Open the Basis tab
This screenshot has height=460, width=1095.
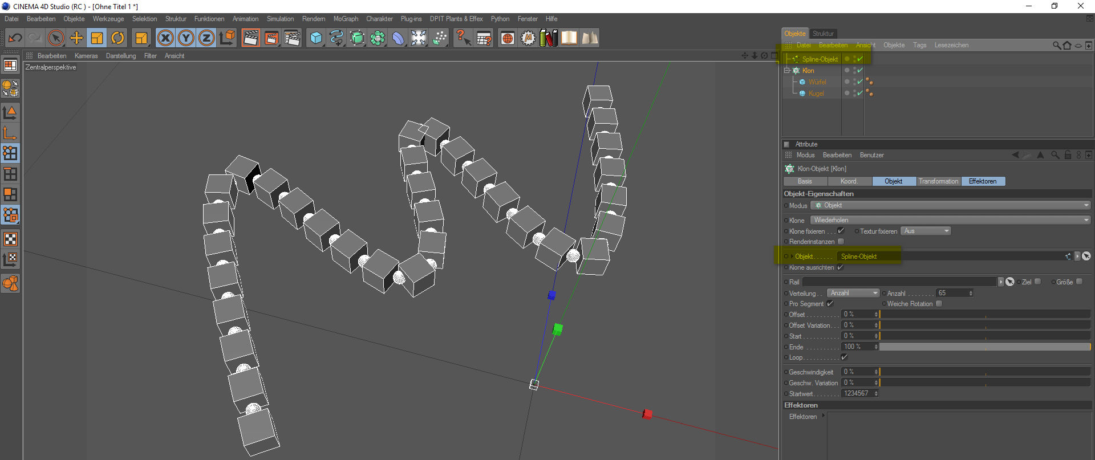pos(805,181)
